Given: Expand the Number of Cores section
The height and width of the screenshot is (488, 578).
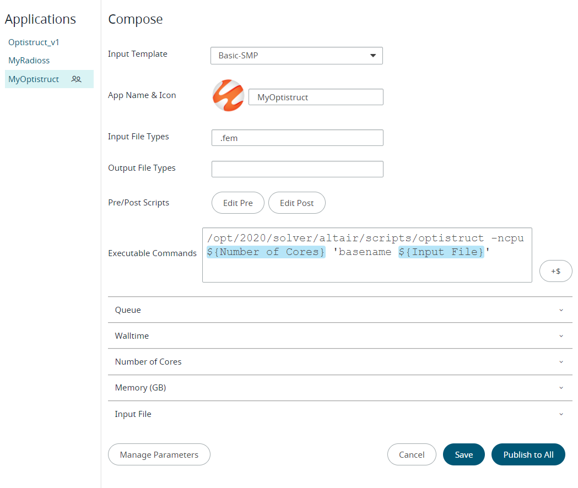Looking at the screenshot, I should 340,362.
